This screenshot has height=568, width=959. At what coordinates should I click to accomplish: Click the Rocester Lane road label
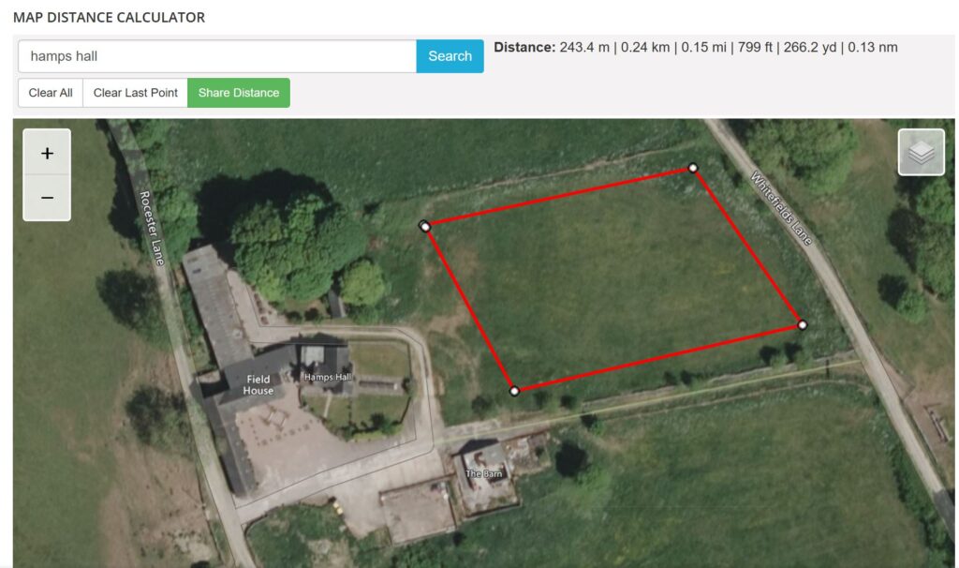(153, 229)
